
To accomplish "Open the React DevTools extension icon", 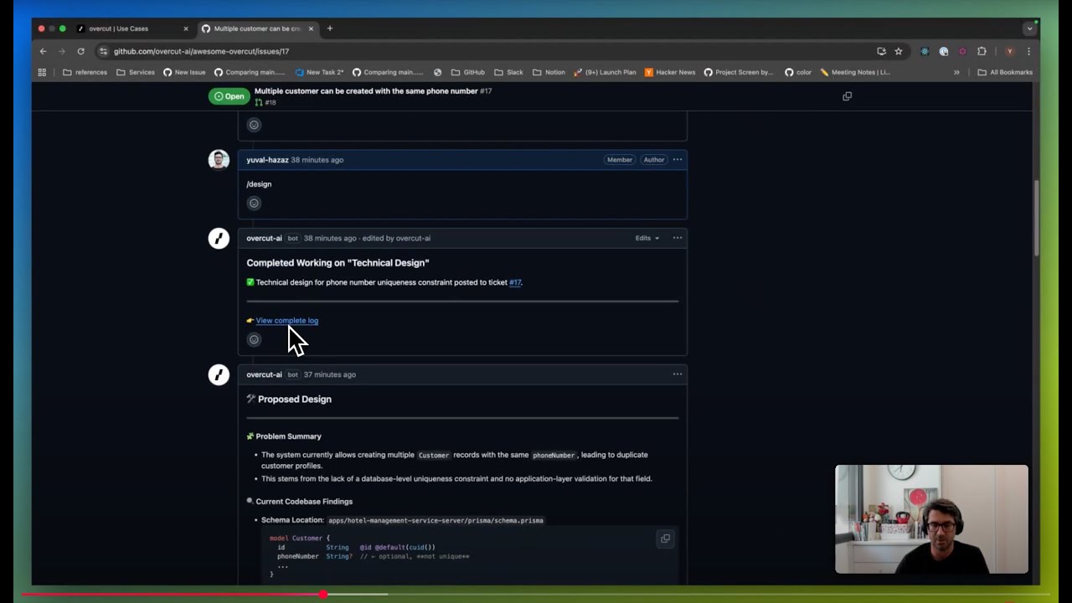I will point(925,51).
